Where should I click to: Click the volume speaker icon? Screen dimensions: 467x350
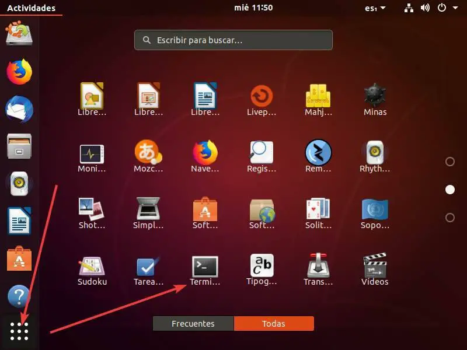pyautogui.click(x=425, y=8)
